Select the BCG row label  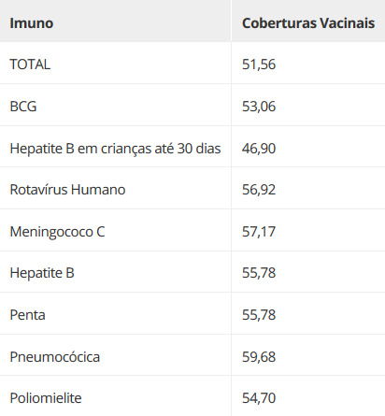click(x=23, y=107)
